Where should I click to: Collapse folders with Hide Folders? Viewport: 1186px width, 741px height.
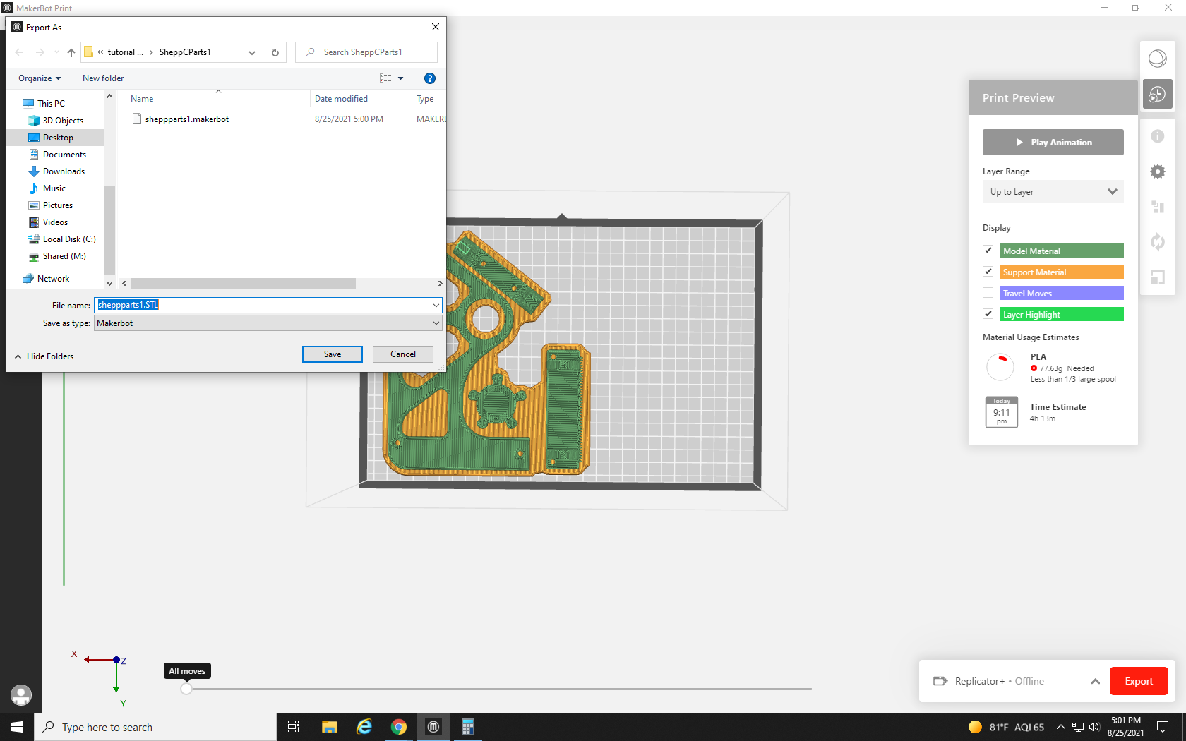pyautogui.click(x=44, y=356)
